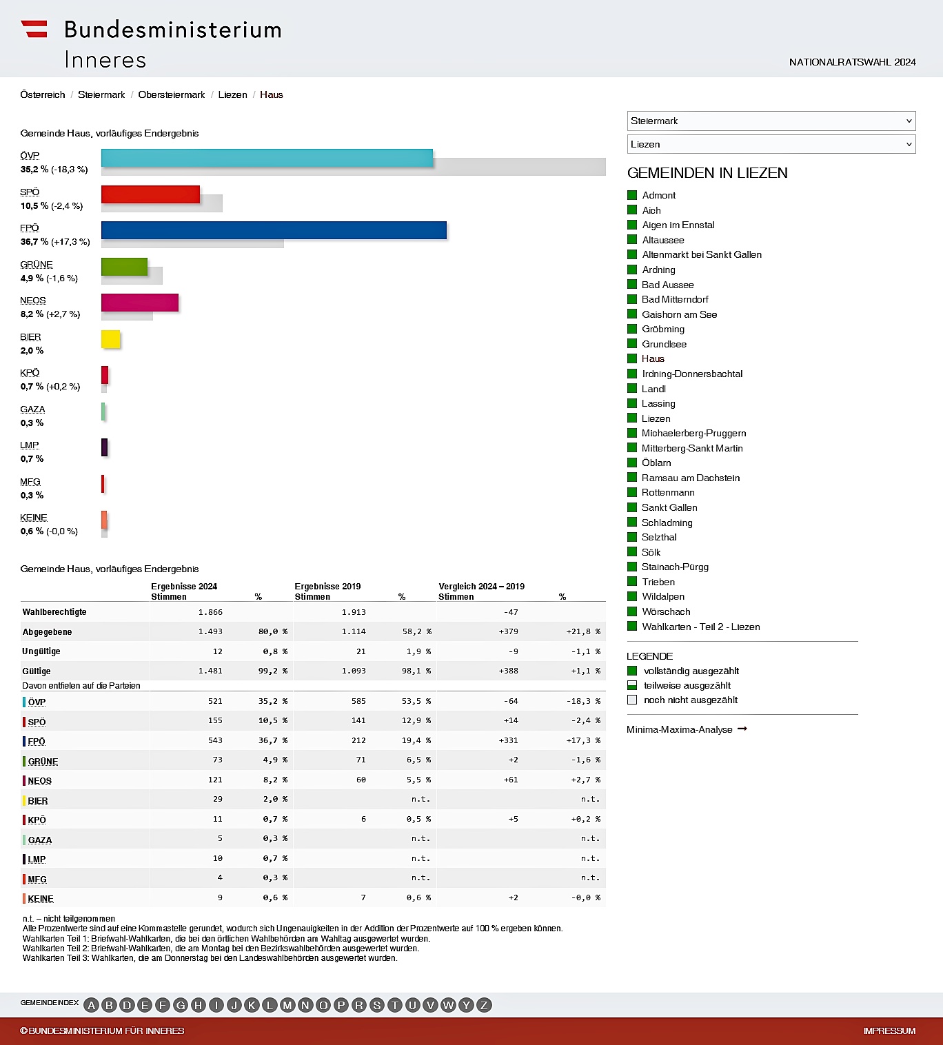The image size is (943, 1045).
Task: Click the green status square beside Admont
Action: pyautogui.click(x=632, y=195)
